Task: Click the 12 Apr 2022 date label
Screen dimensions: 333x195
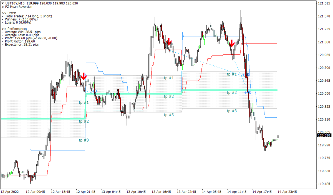Action: [9, 192]
